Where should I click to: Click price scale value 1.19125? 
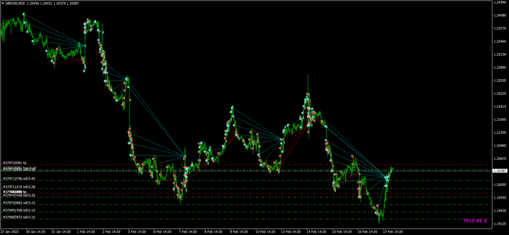coord(500,224)
